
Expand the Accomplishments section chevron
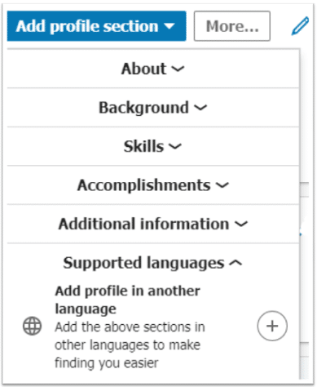coord(222,185)
